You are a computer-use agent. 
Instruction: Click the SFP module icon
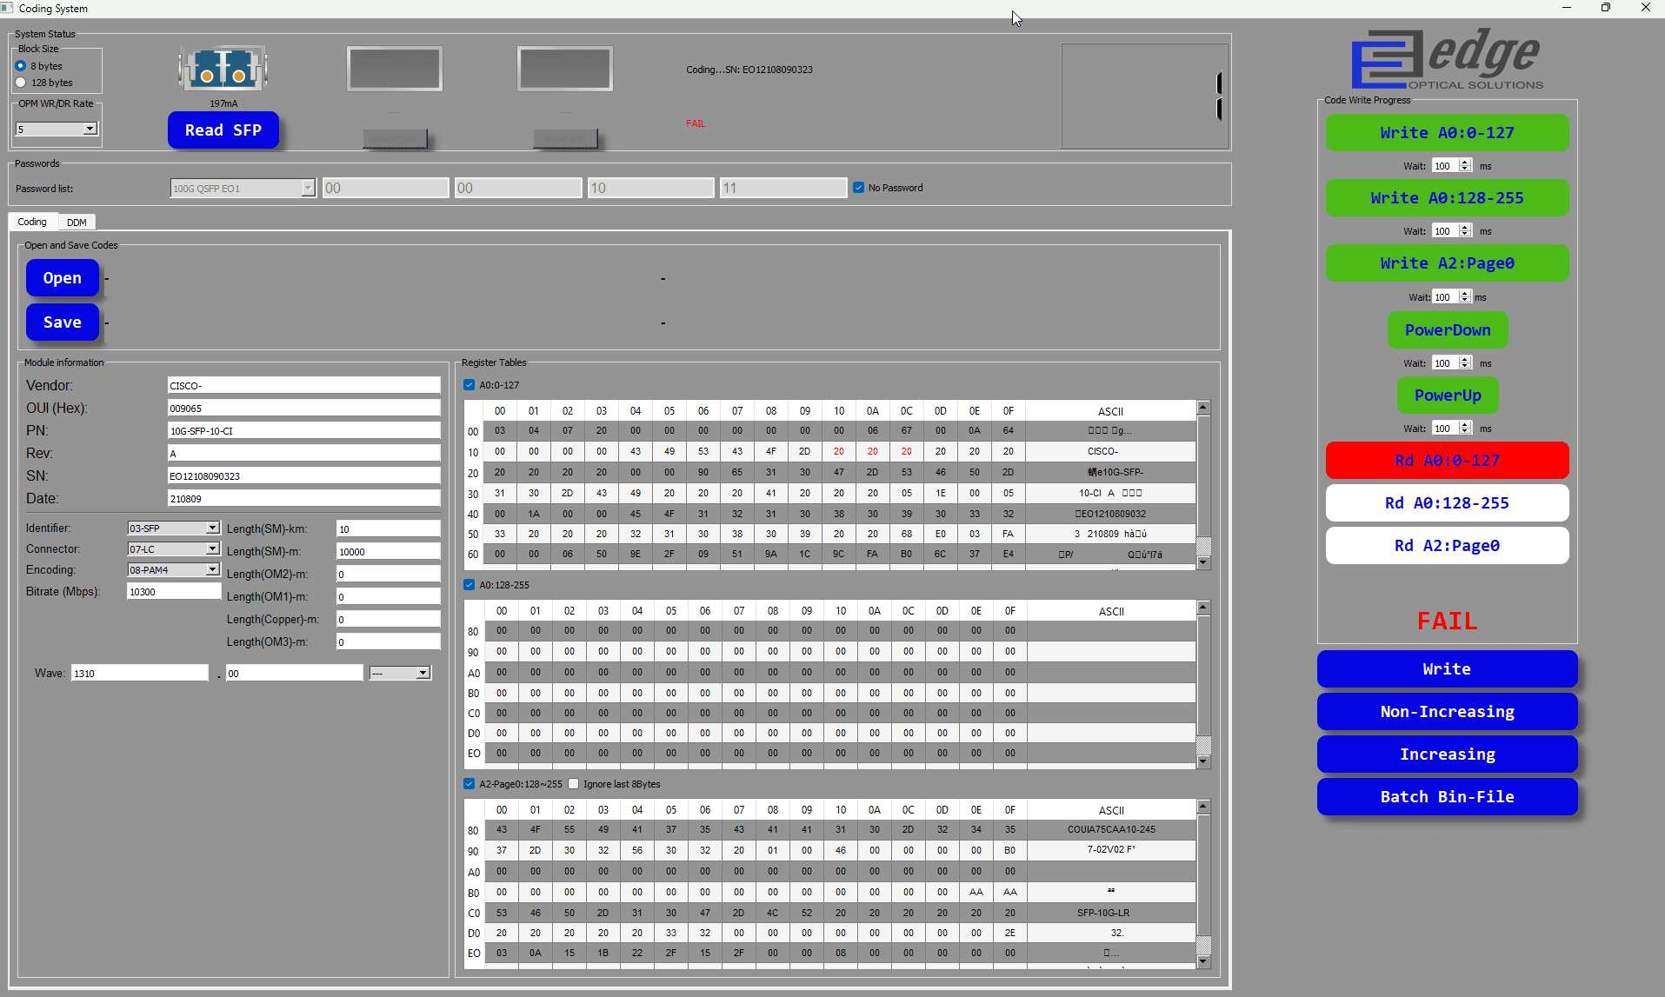pyautogui.click(x=223, y=69)
